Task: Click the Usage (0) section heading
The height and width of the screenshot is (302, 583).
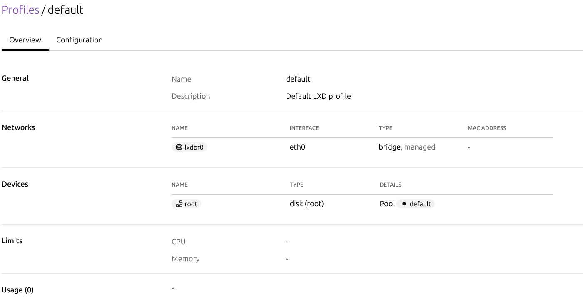Action: 17,290
